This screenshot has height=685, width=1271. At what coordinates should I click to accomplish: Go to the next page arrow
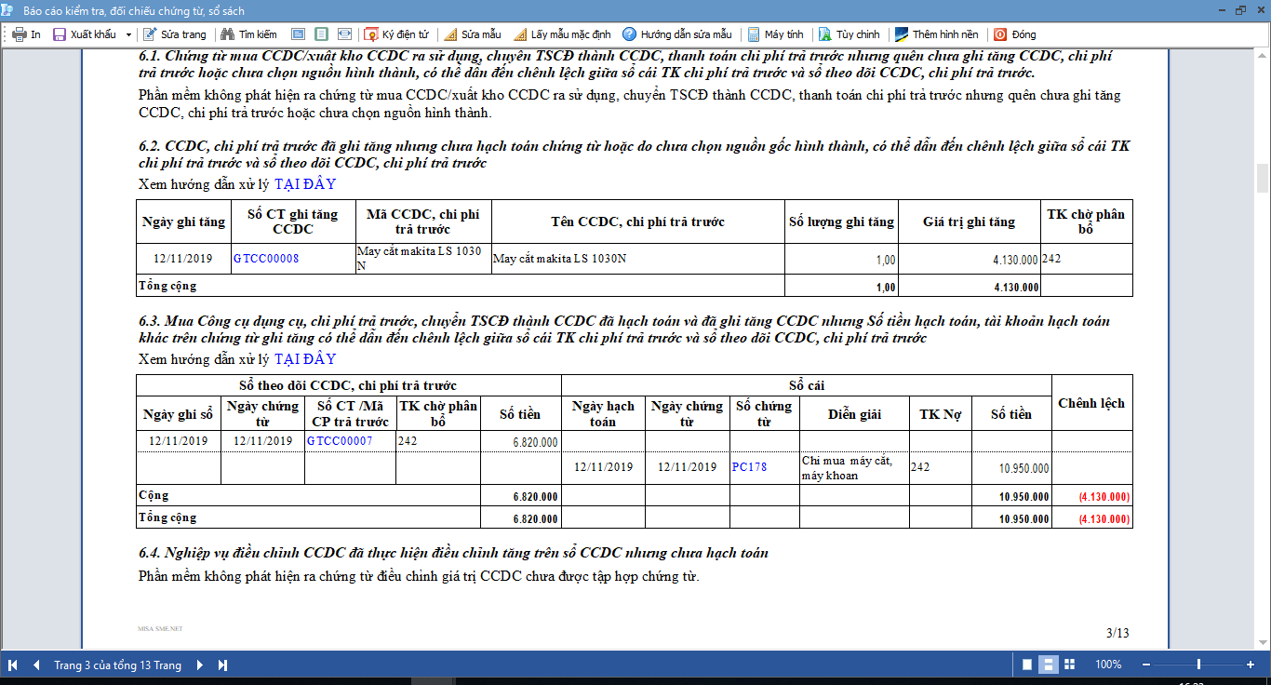(200, 665)
